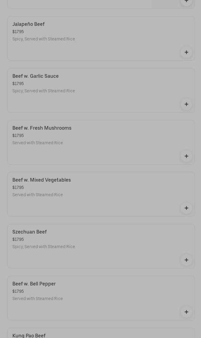Add Beef w. Bell Pepper using plus
The image size is (201, 338).
pos(186,312)
